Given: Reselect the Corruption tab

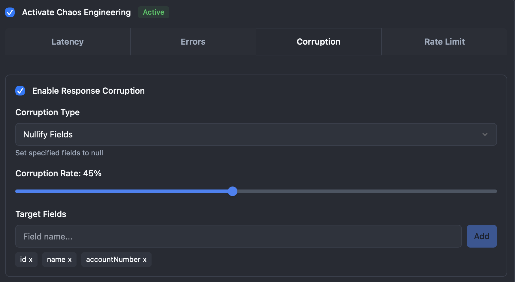Looking at the screenshot, I should point(318,42).
